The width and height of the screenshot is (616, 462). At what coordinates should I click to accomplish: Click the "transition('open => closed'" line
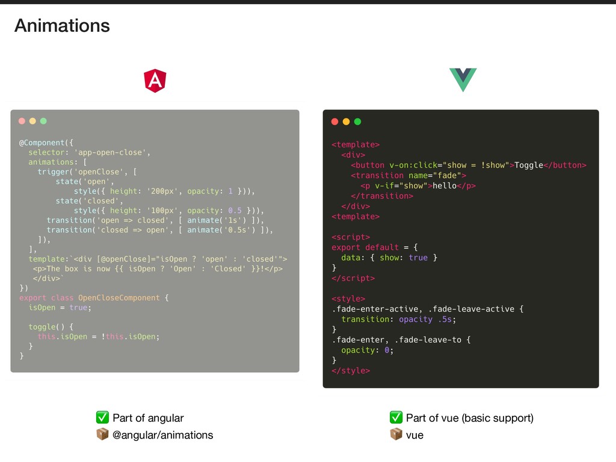155,220
